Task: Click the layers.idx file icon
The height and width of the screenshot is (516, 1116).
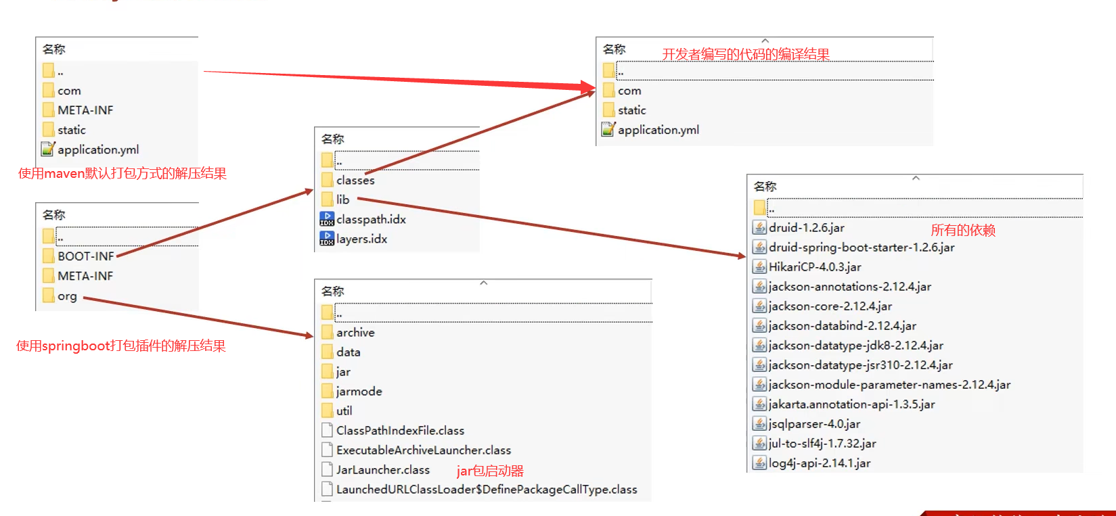Action: (x=327, y=239)
